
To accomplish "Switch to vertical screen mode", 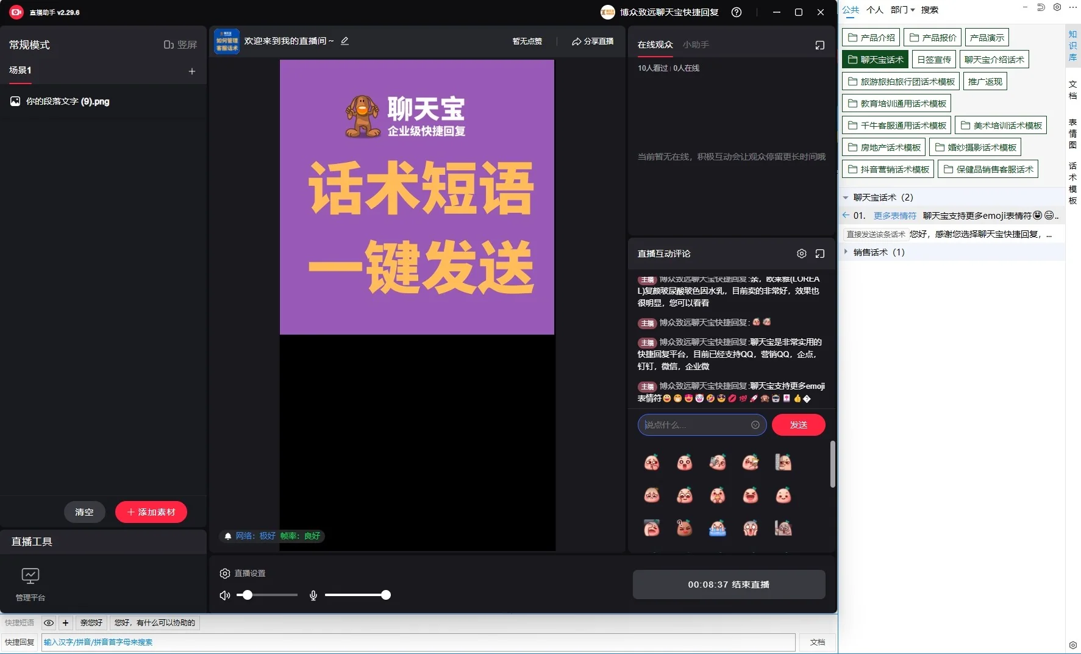I will click(x=180, y=44).
